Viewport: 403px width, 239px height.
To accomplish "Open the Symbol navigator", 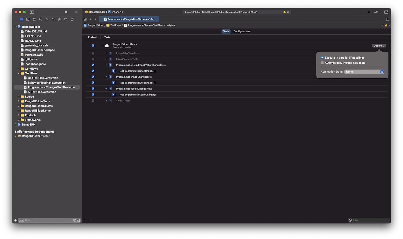I will pos(34,19).
